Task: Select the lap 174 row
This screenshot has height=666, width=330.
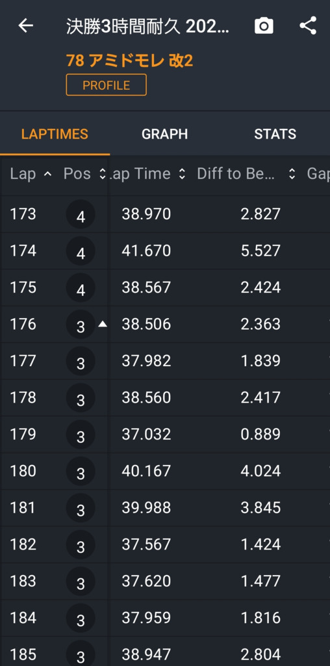Action: pyautogui.click(x=165, y=250)
